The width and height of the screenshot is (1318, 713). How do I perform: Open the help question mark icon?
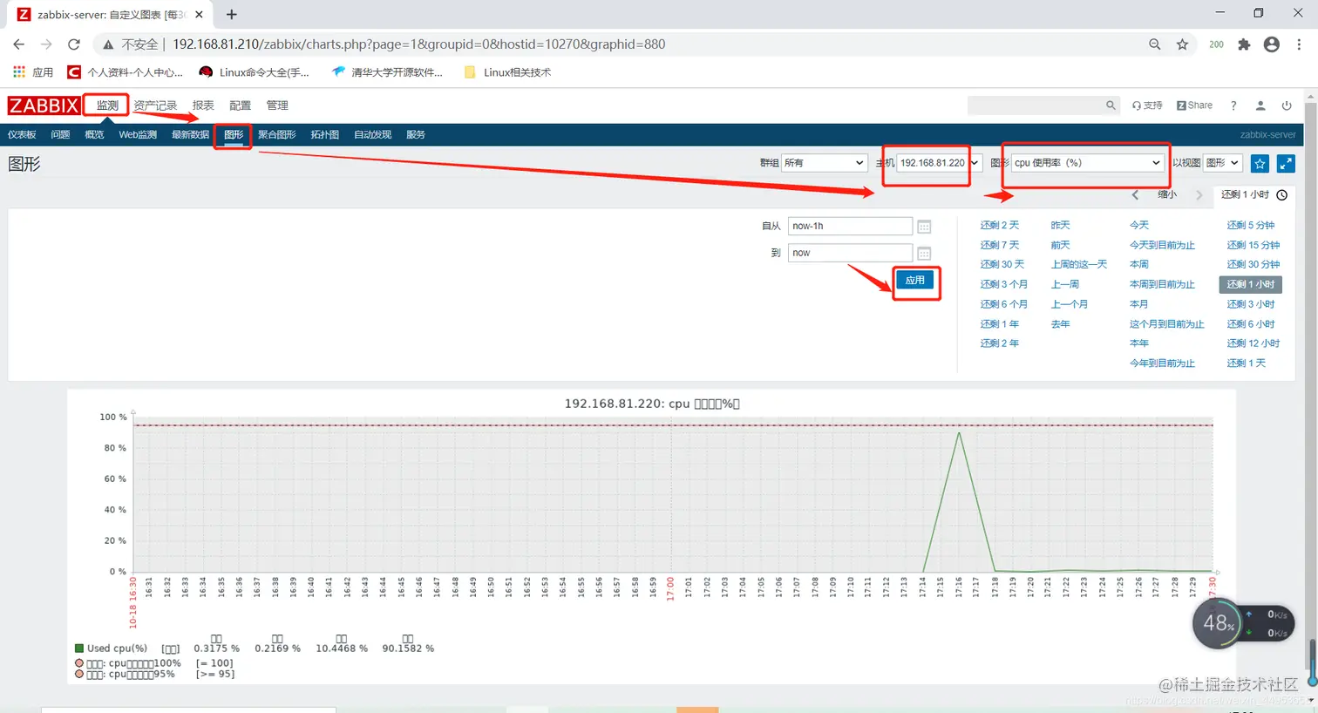coord(1233,105)
